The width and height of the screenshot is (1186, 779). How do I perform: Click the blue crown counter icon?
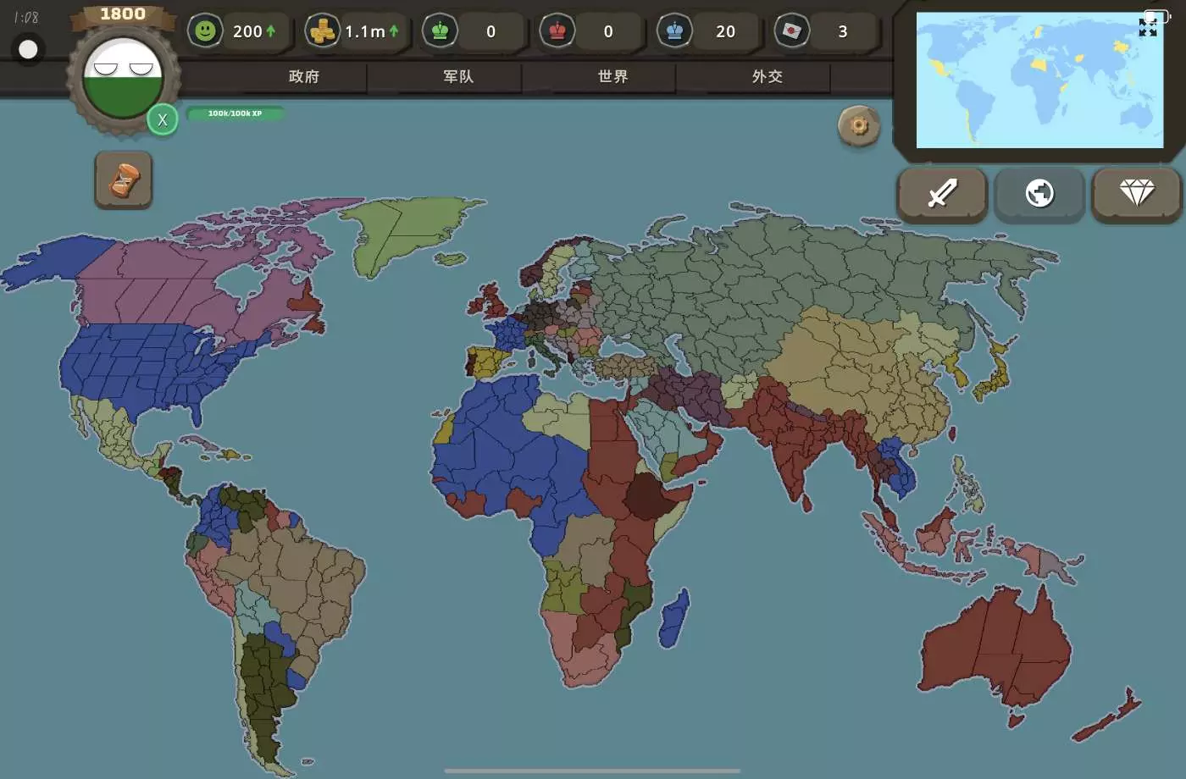[674, 31]
